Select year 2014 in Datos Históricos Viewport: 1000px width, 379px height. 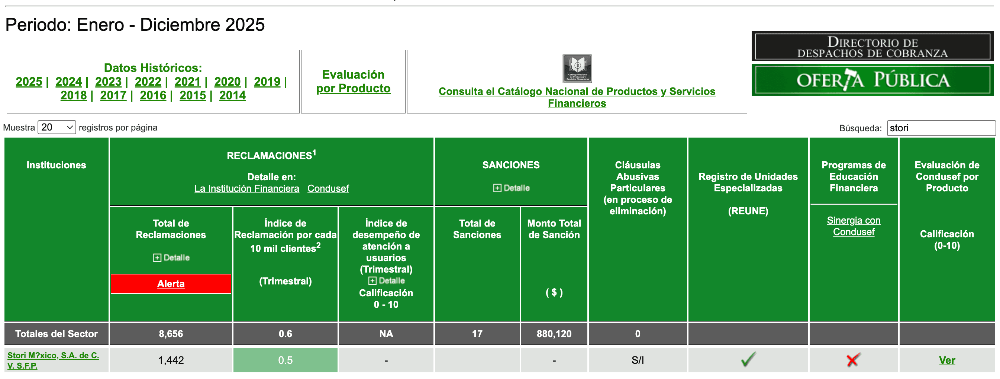click(x=233, y=95)
